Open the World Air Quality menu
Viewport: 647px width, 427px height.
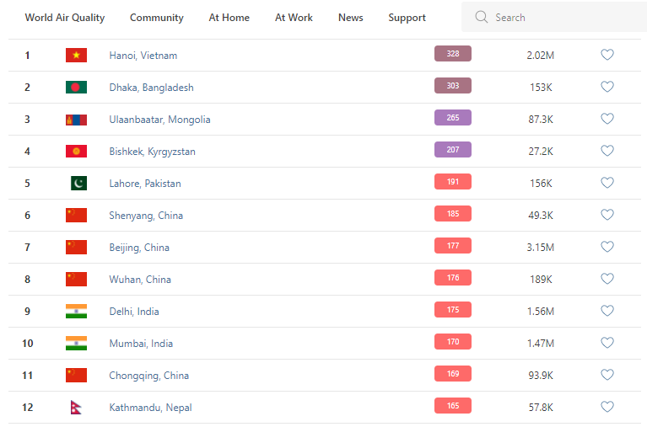coord(65,18)
